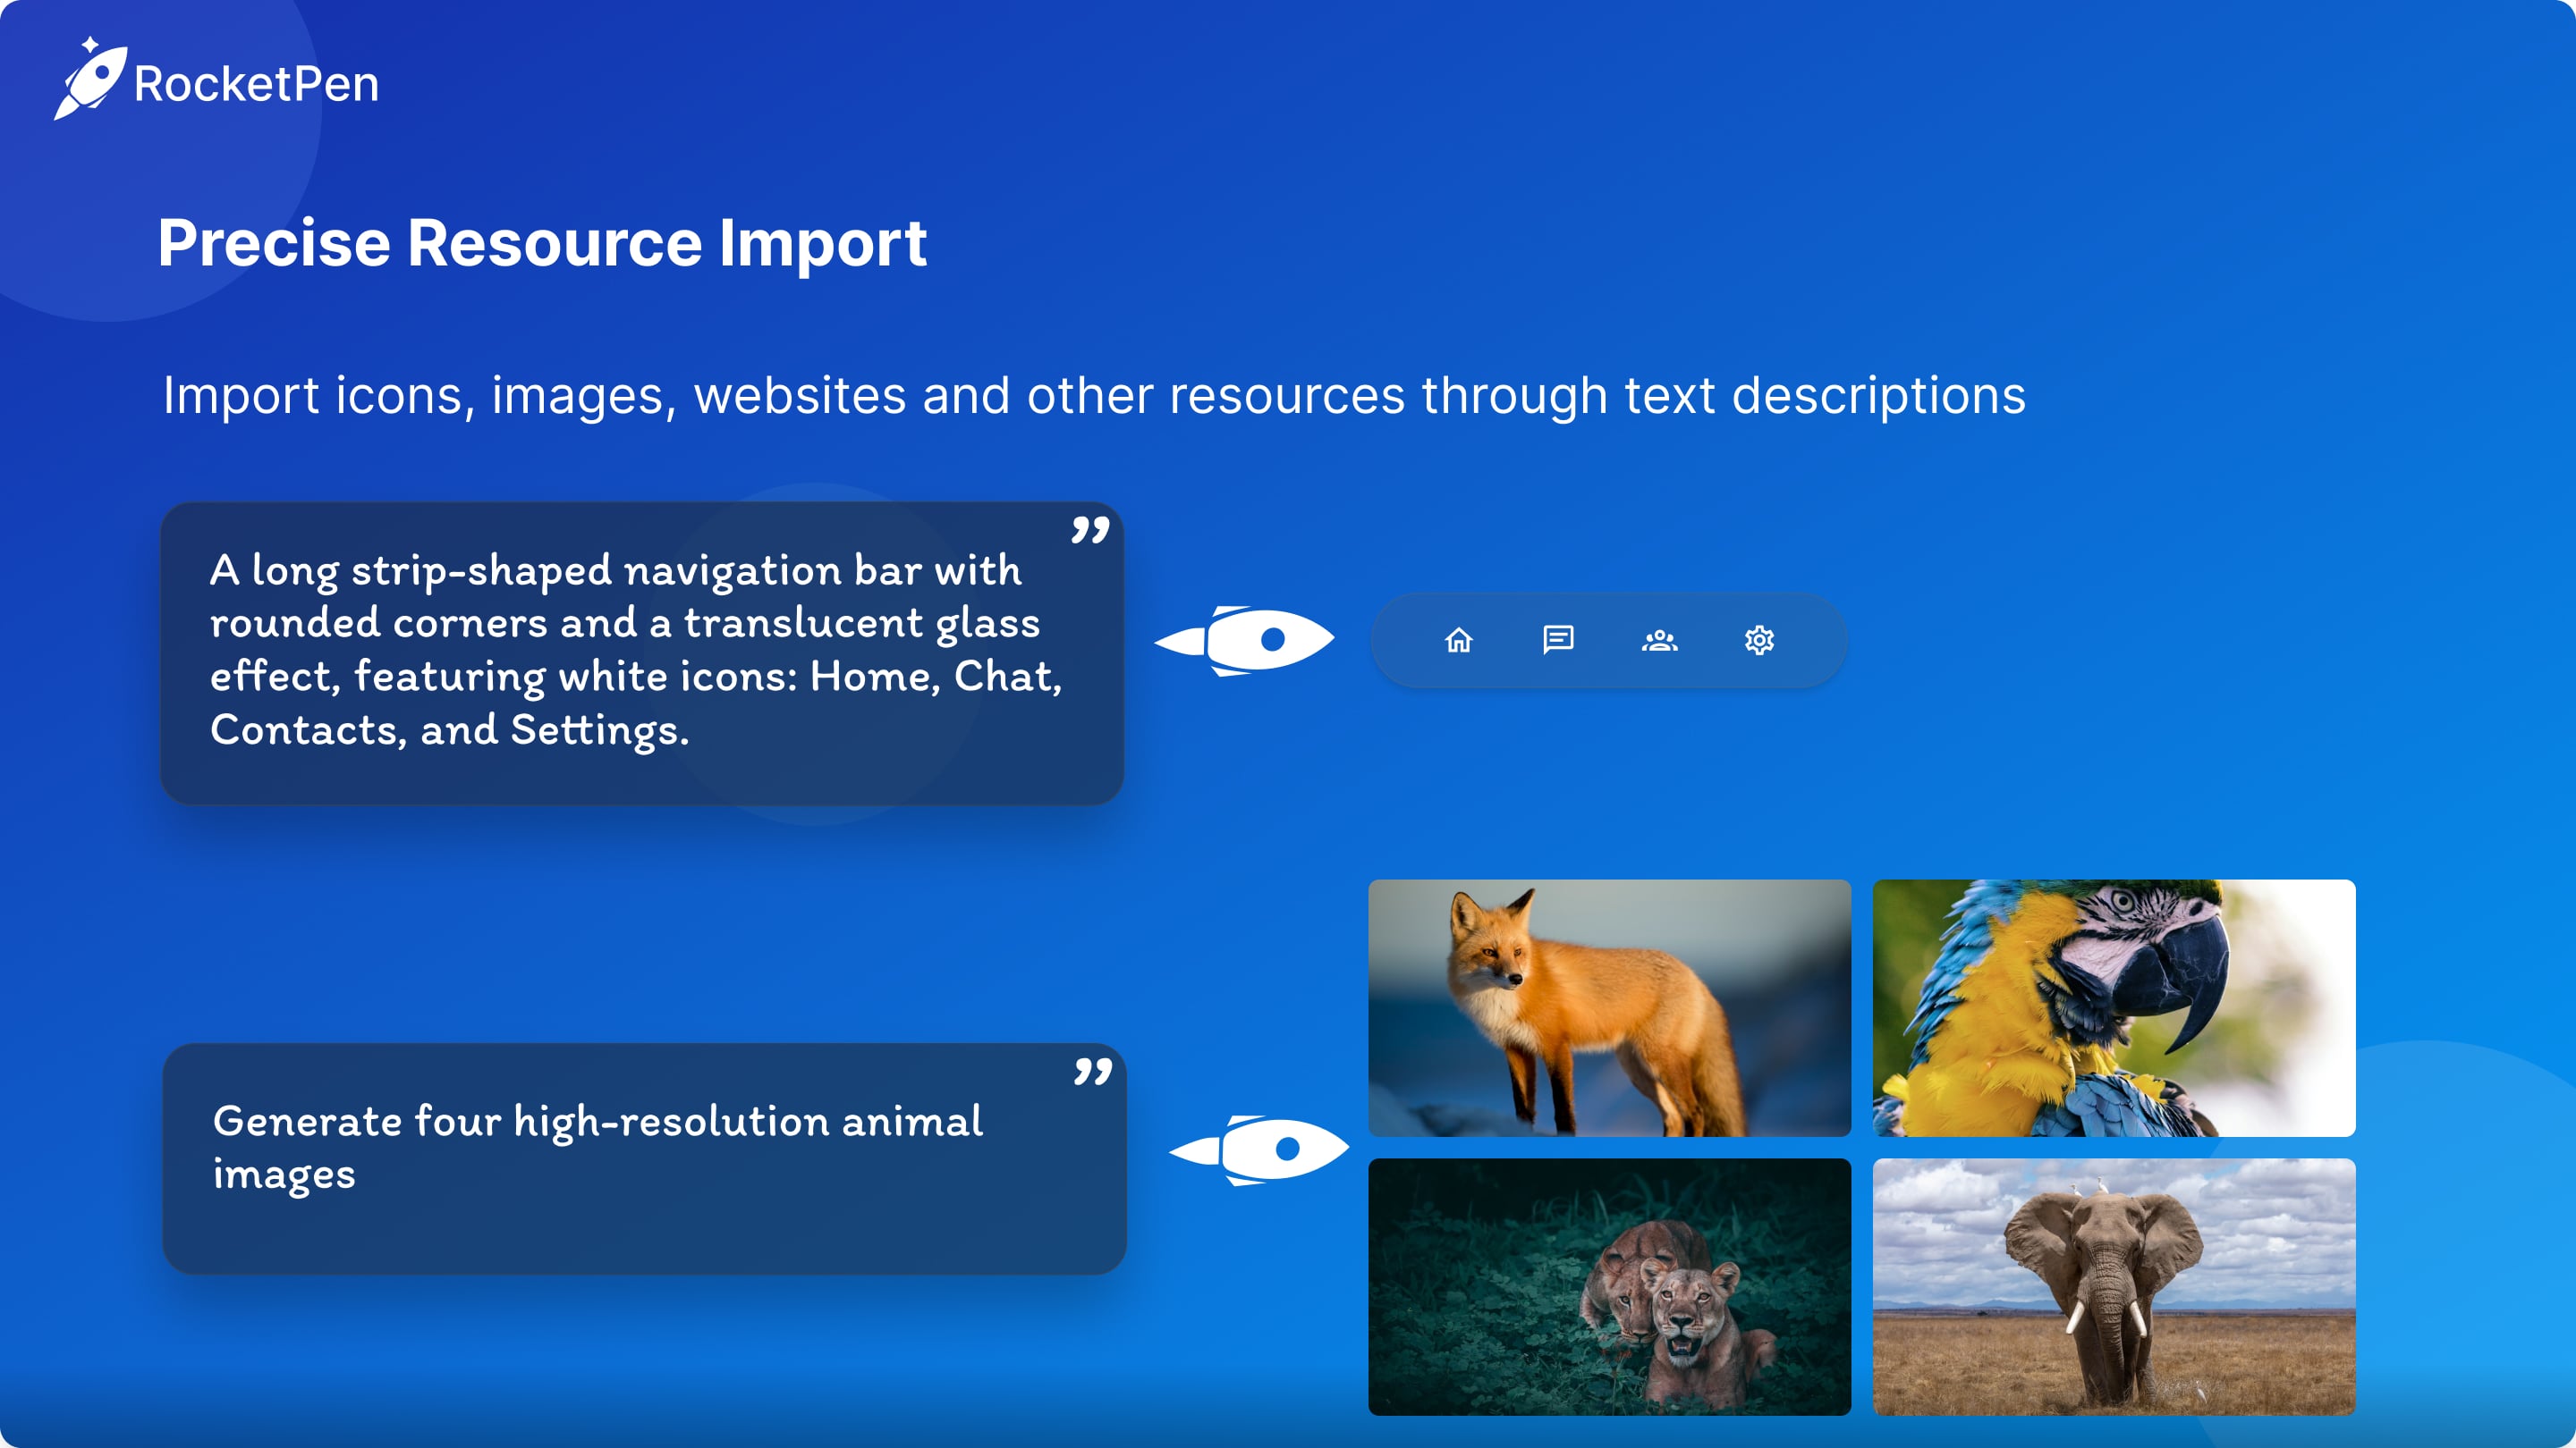The height and width of the screenshot is (1448, 2576).
Task: Open the Chat icon in the navigation bar
Action: click(x=1557, y=641)
